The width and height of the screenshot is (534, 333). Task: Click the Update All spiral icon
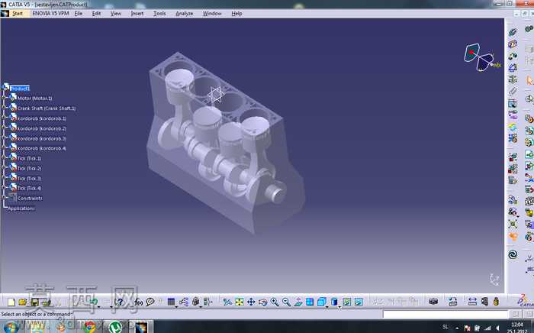pos(513,254)
